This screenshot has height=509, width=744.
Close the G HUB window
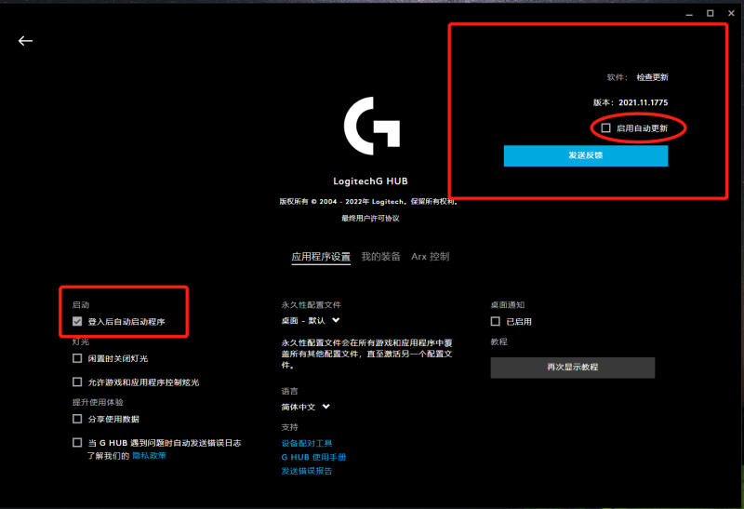731,13
